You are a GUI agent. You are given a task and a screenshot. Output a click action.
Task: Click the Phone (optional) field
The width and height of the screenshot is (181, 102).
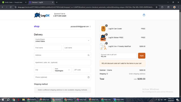[x=63, y=77]
